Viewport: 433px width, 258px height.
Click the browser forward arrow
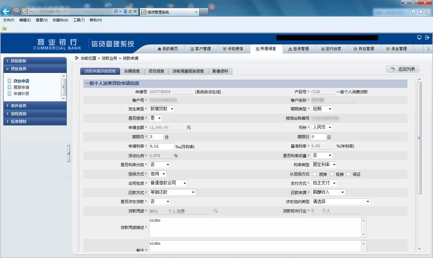pyautogui.click(x=17, y=11)
